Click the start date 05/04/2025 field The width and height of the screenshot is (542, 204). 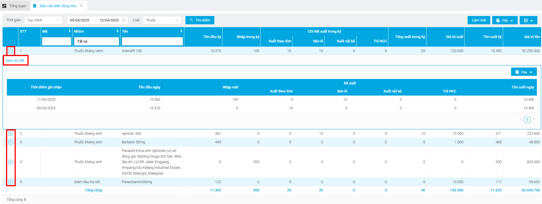[x=80, y=20]
